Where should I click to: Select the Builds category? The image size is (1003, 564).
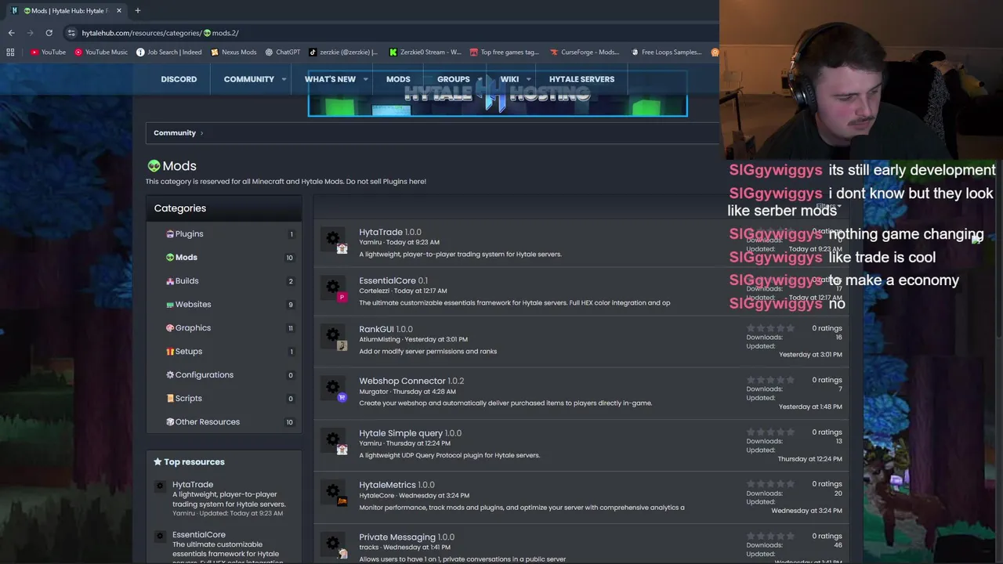click(x=186, y=280)
